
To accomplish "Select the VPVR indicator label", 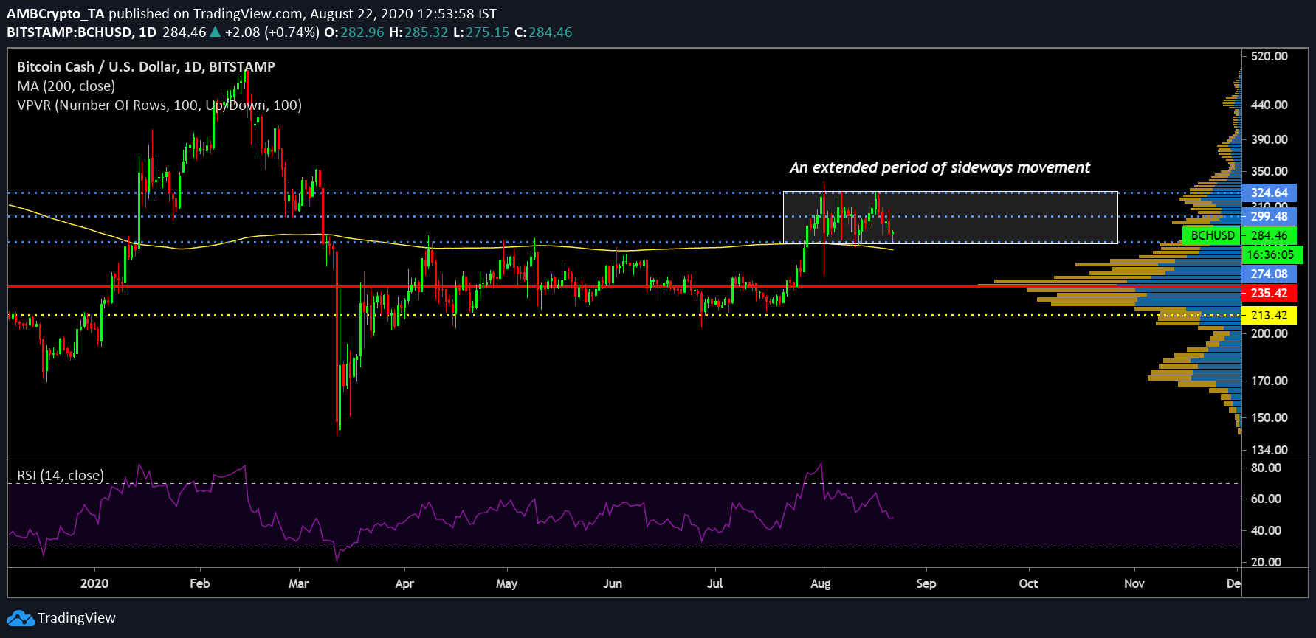I will point(159,105).
